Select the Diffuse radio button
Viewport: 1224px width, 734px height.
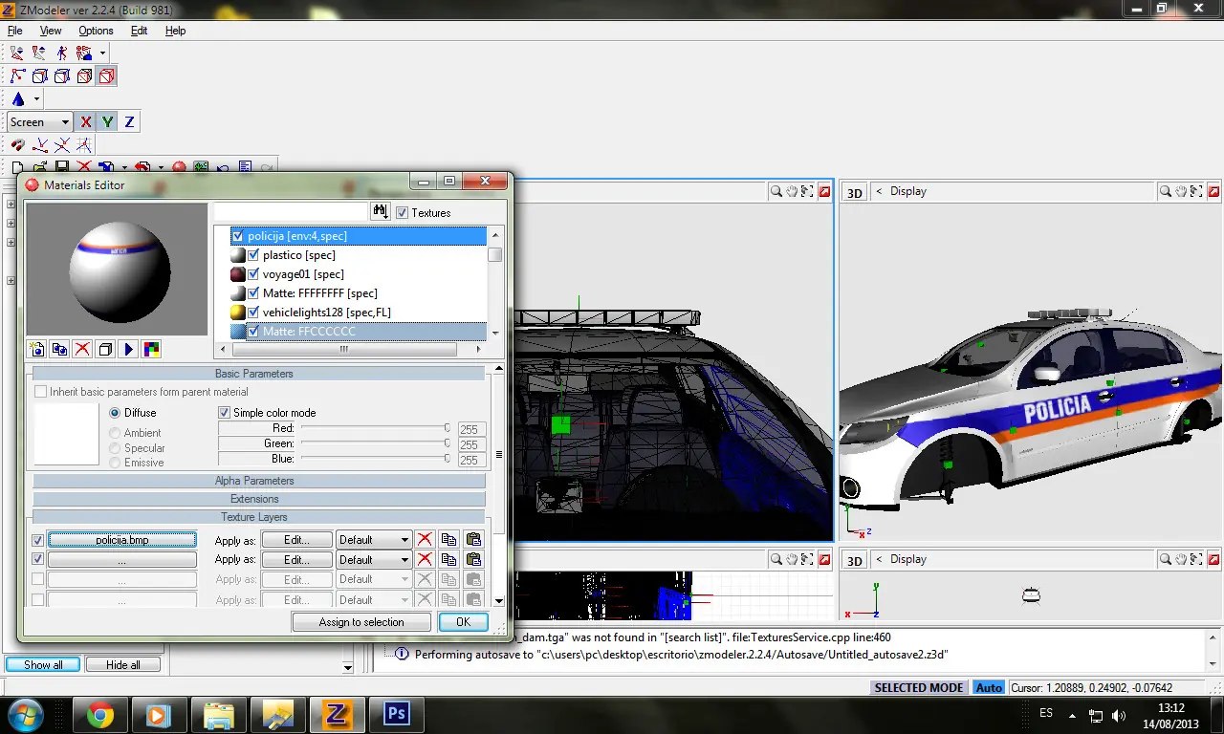click(x=116, y=413)
